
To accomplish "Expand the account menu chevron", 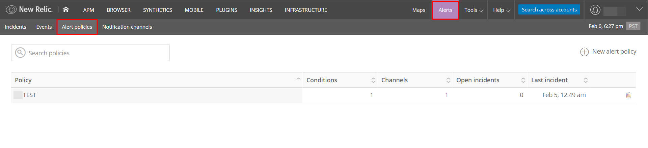I will [x=639, y=9].
